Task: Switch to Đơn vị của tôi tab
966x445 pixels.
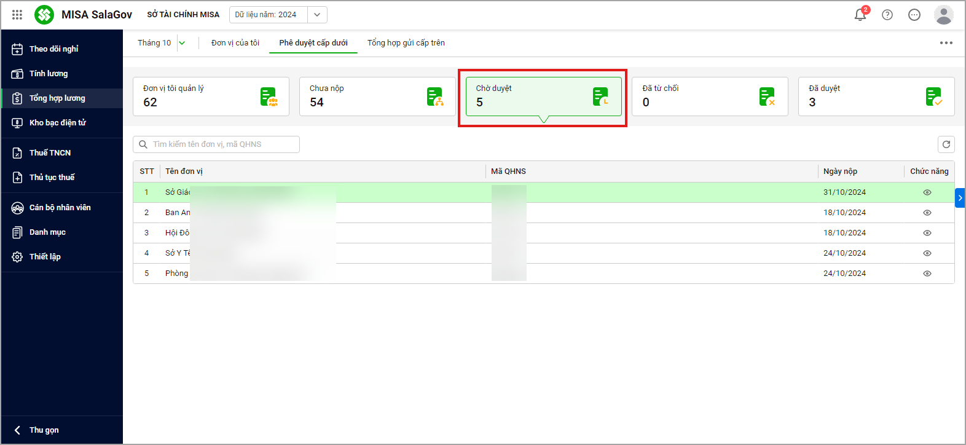Action: point(235,43)
